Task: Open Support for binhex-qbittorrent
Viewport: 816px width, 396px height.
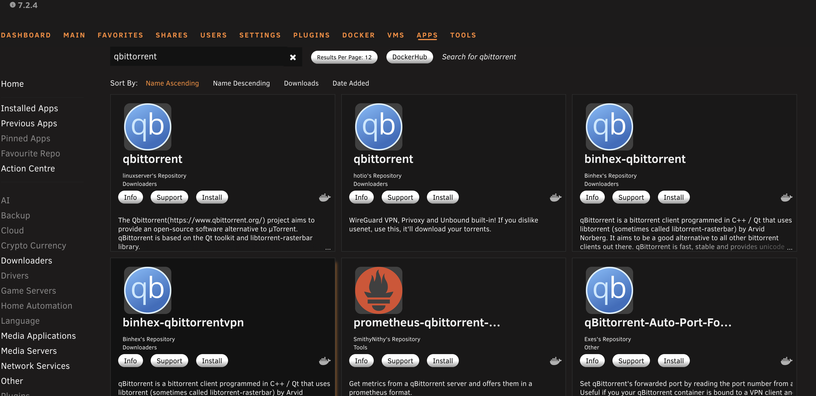Action: click(x=631, y=197)
